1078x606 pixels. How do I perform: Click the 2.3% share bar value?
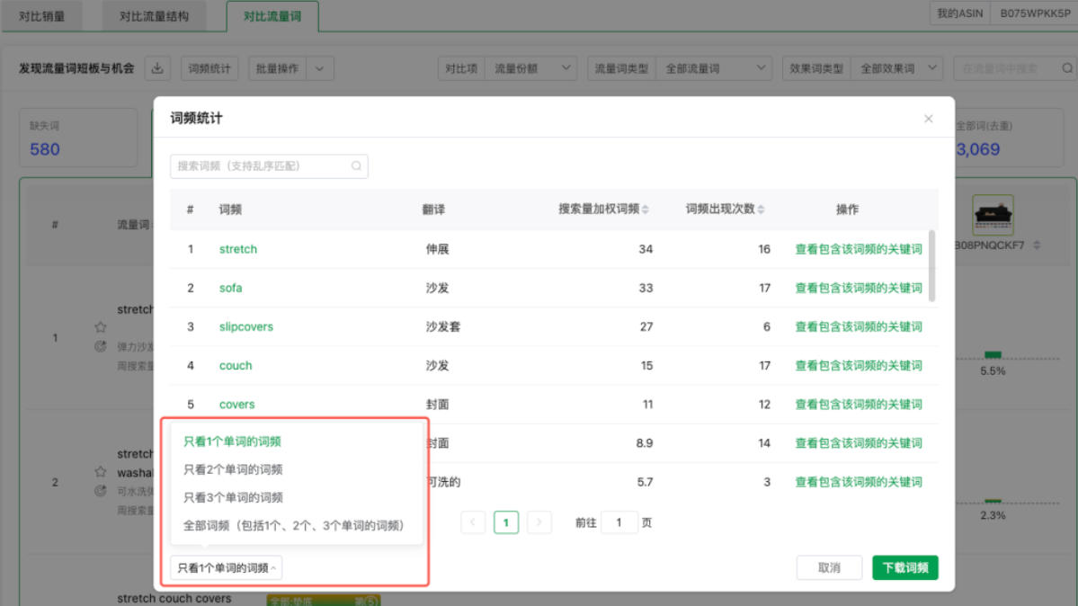pyautogui.click(x=993, y=515)
